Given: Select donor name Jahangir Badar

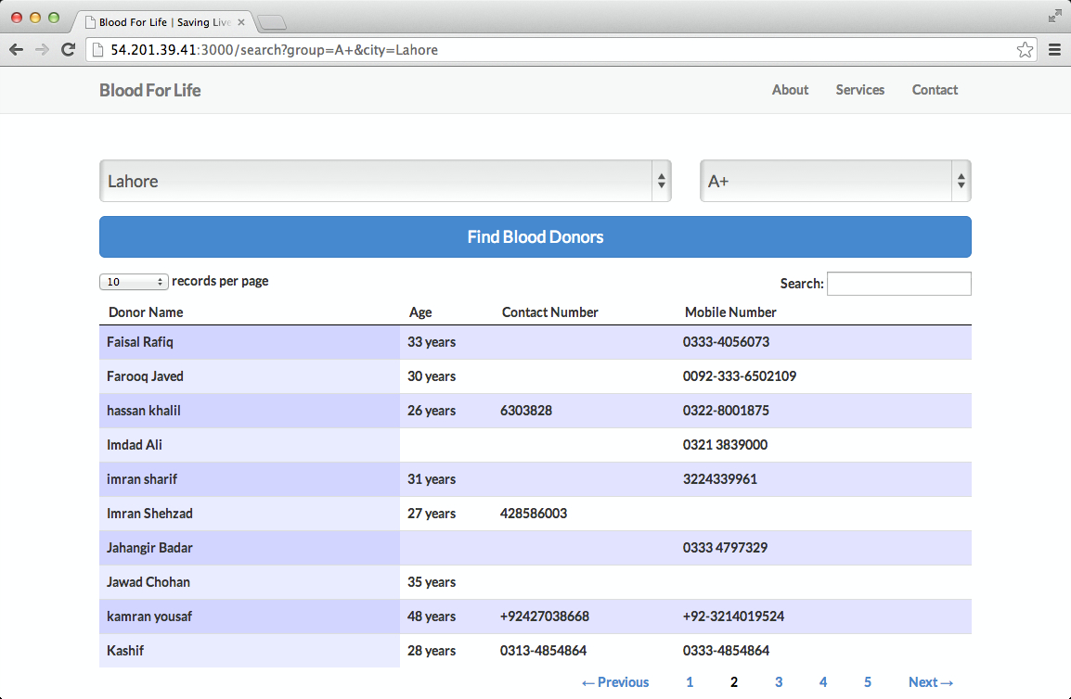Looking at the screenshot, I should click(x=149, y=548).
